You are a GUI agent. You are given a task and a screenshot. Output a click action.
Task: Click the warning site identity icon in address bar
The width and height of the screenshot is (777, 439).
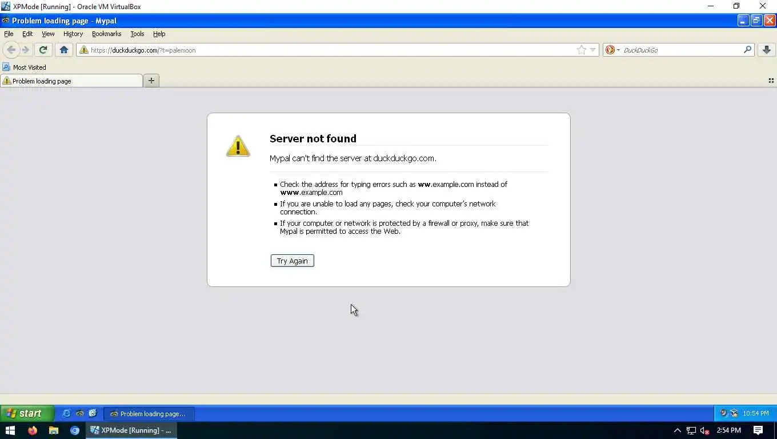point(84,50)
